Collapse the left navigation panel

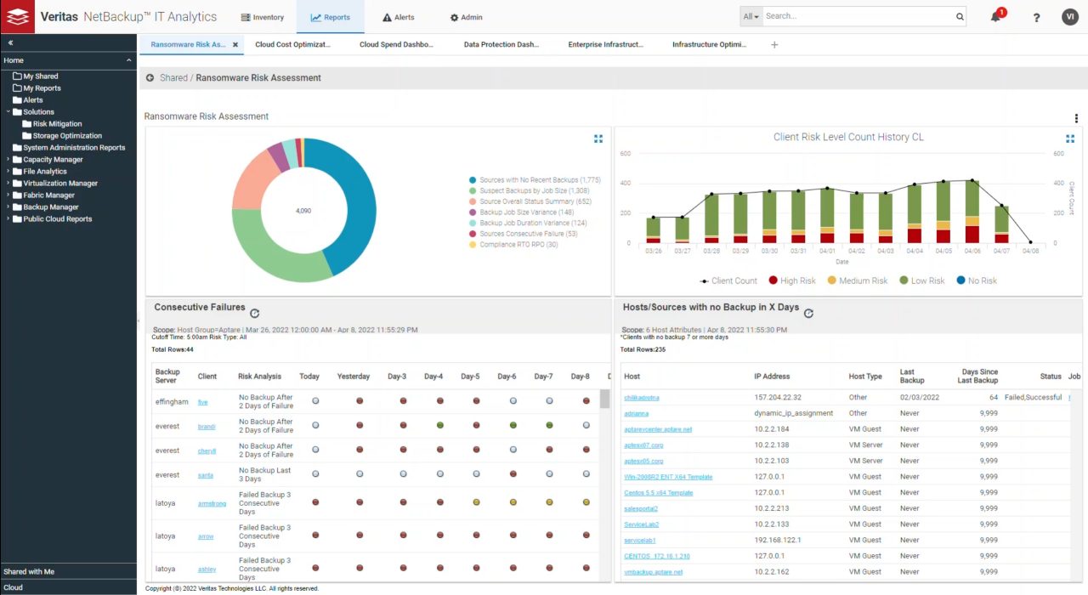pyautogui.click(x=10, y=42)
